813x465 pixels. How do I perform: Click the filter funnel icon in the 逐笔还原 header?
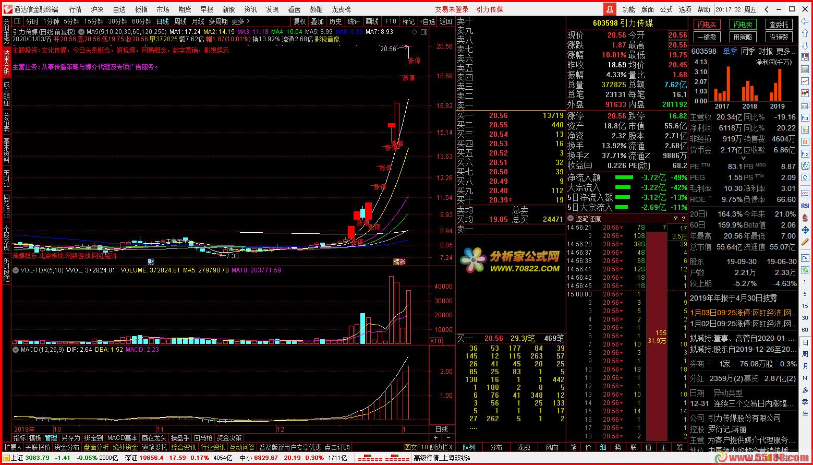675,219
